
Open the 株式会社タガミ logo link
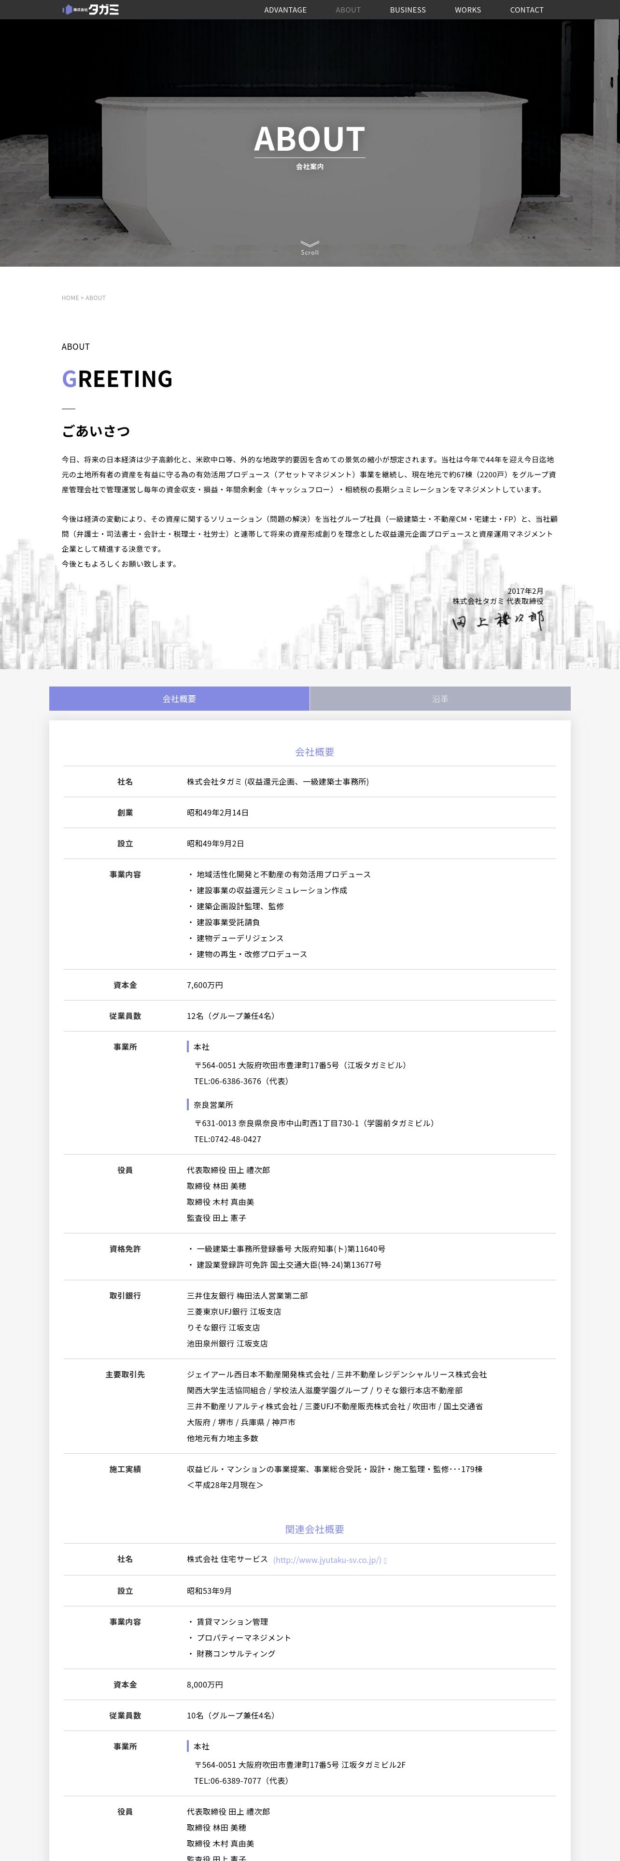pyautogui.click(x=90, y=9)
